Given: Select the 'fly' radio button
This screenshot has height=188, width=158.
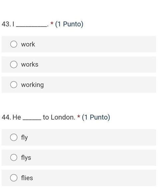Looking at the screenshot, I should pyautogui.click(x=14, y=137).
